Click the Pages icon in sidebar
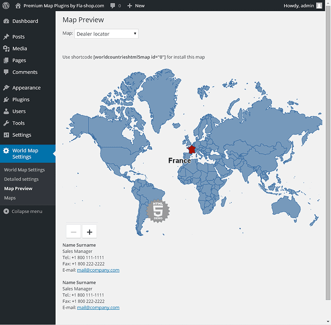This screenshot has width=331, height=325. 6,61
